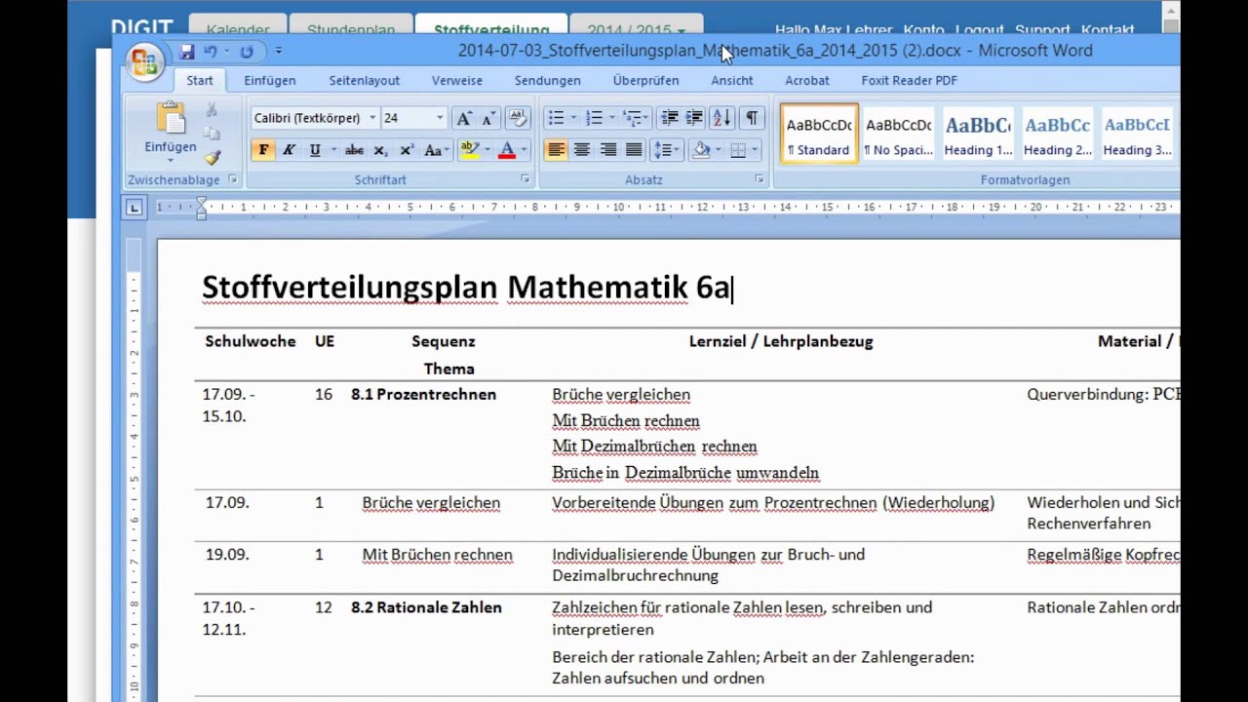
Task: Click the cell 8.1 Prozentrechnen
Action: point(423,395)
